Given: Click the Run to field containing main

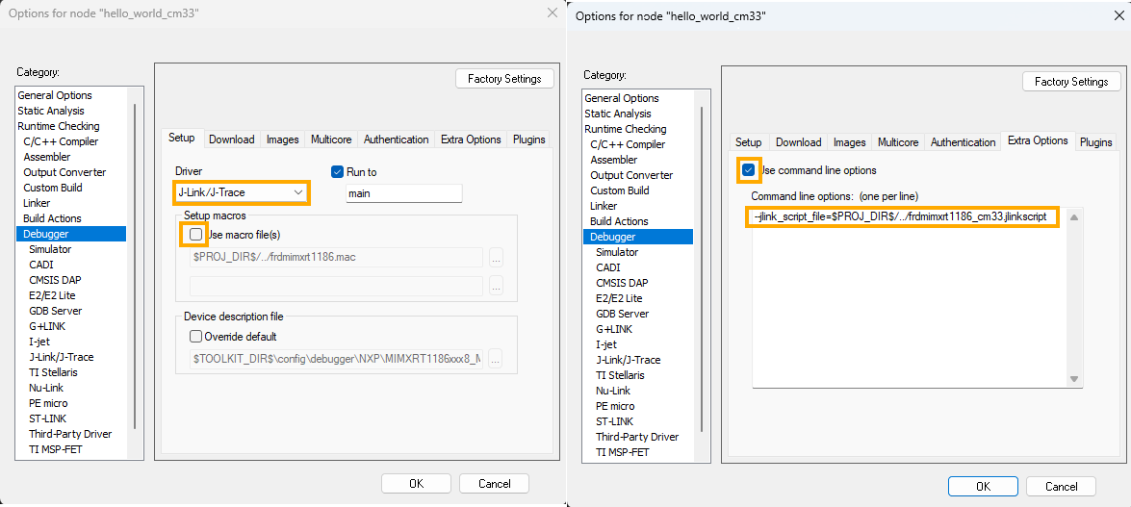Looking at the screenshot, I should coord(403,193).
